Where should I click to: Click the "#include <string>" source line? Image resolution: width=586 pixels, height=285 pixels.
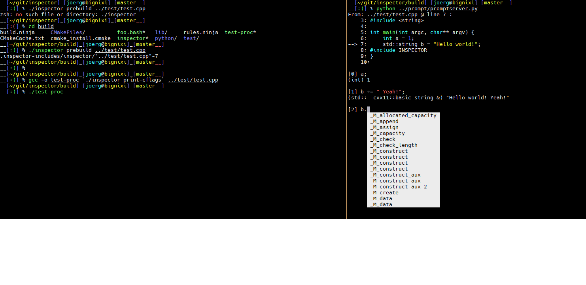397,21
